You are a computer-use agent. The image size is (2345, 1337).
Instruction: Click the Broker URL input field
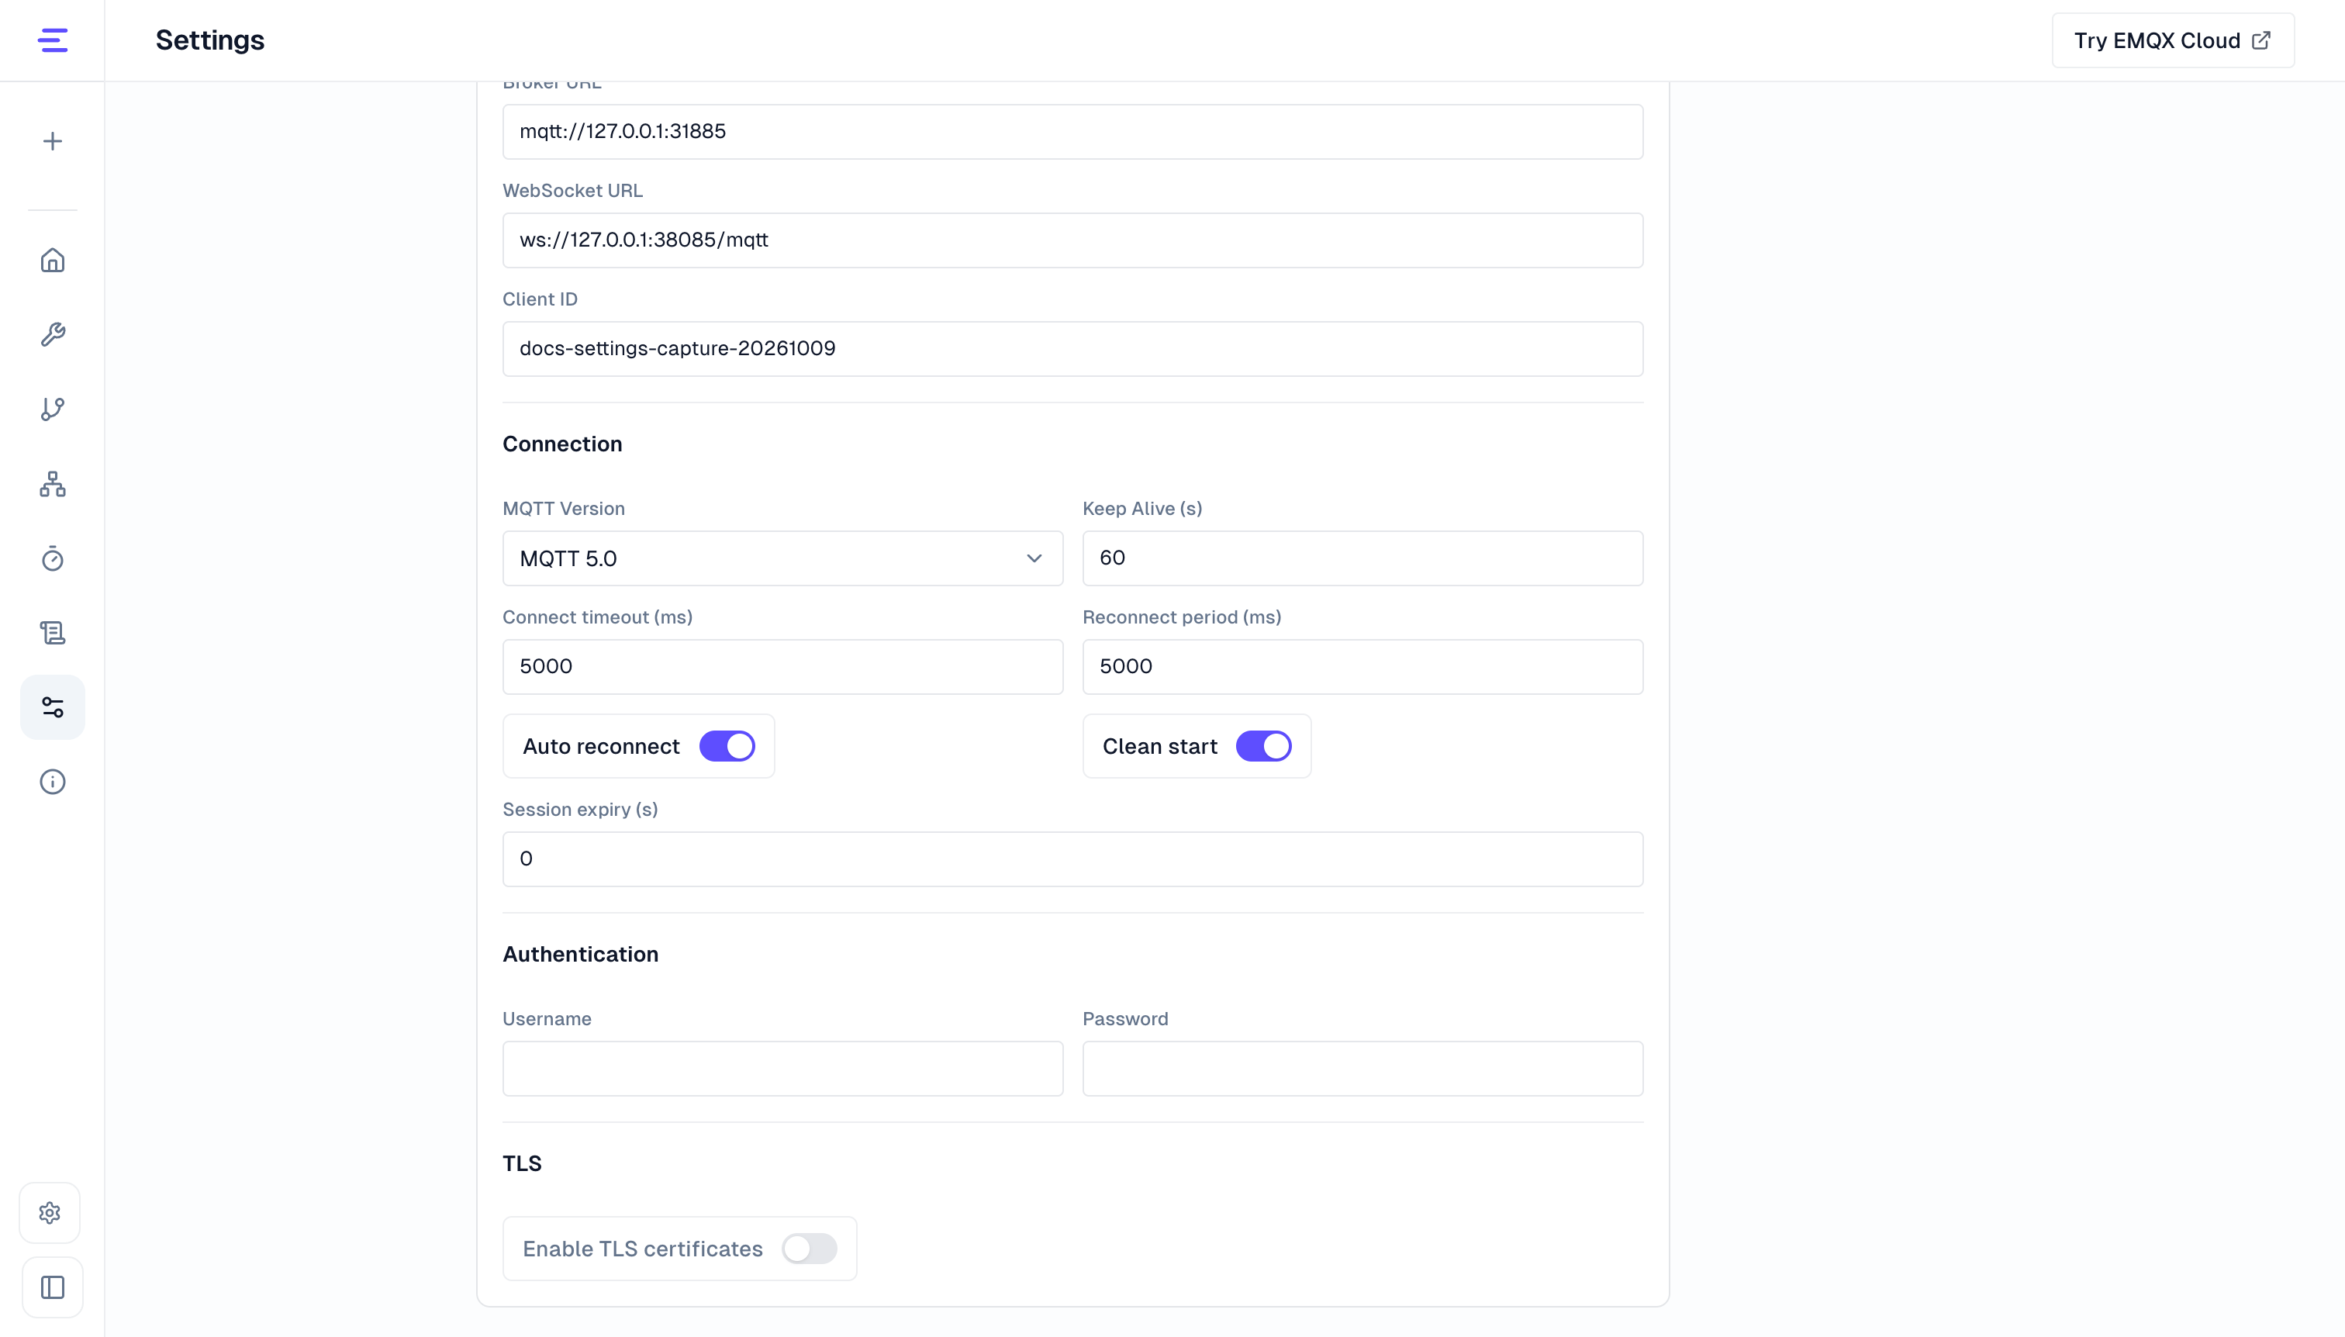(1072, 131)
